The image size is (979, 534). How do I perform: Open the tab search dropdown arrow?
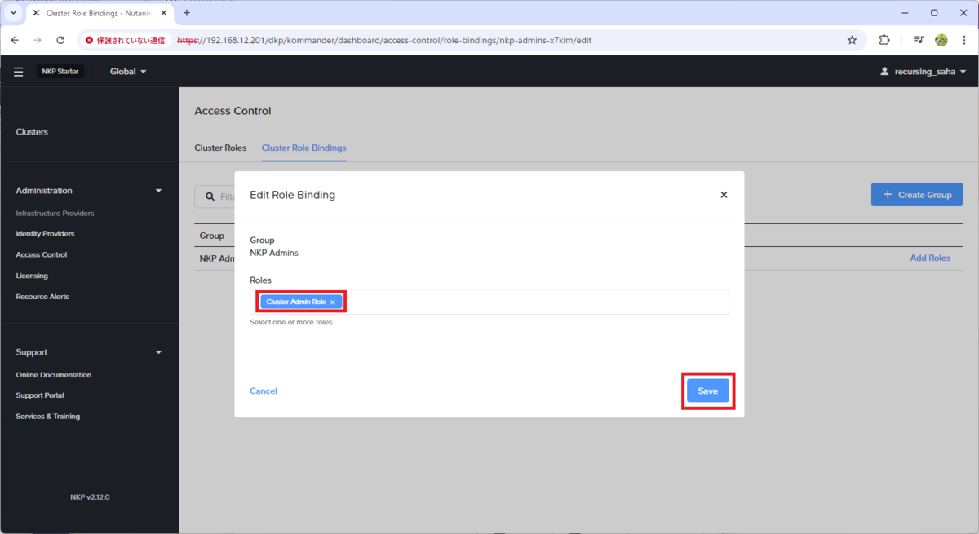pos(13,13)
